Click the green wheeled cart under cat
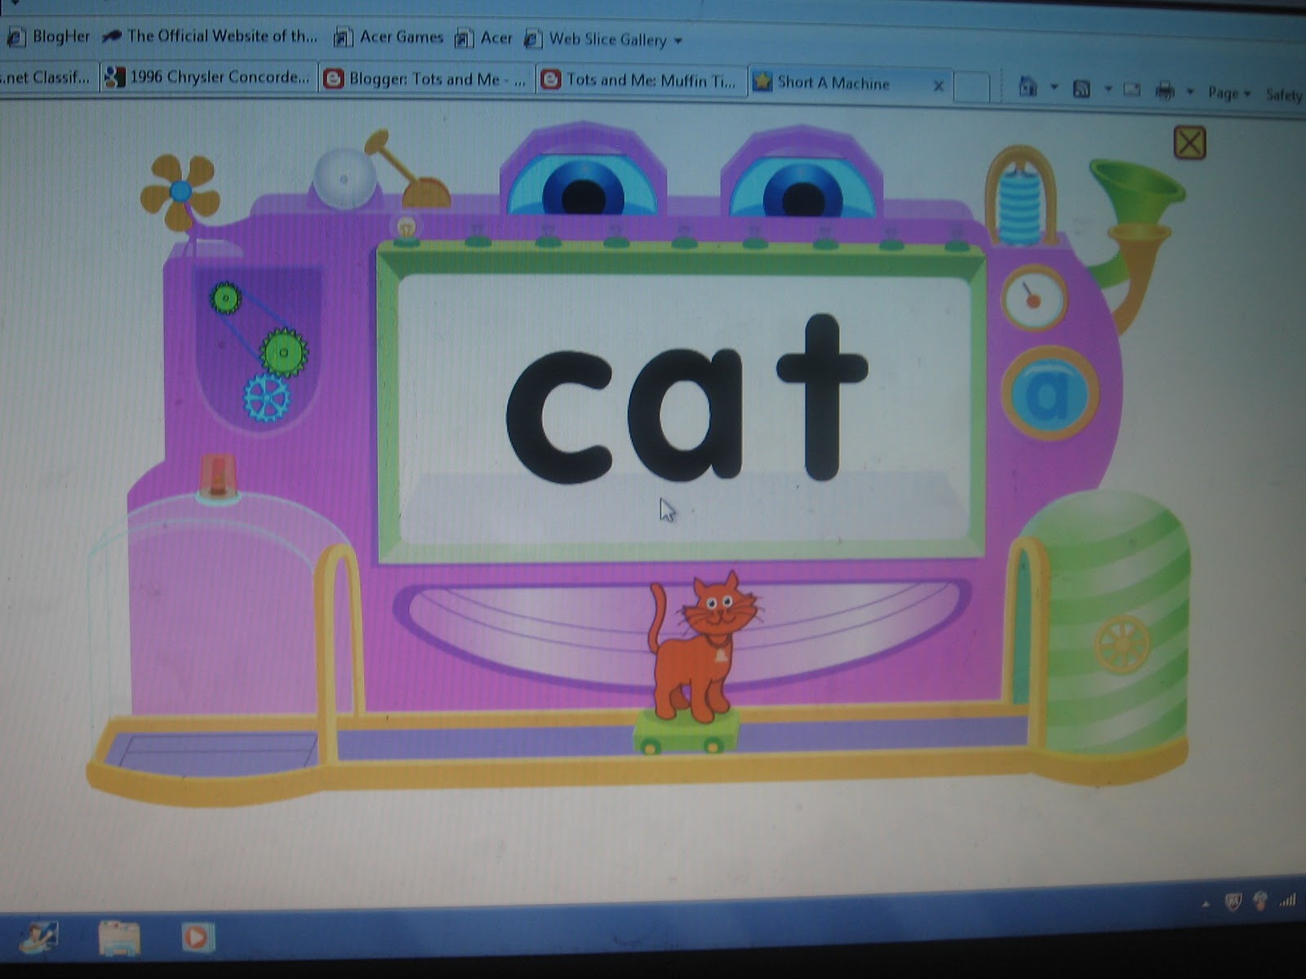Viewport: 1306px width, 979px height. click(x=686, y=731)
